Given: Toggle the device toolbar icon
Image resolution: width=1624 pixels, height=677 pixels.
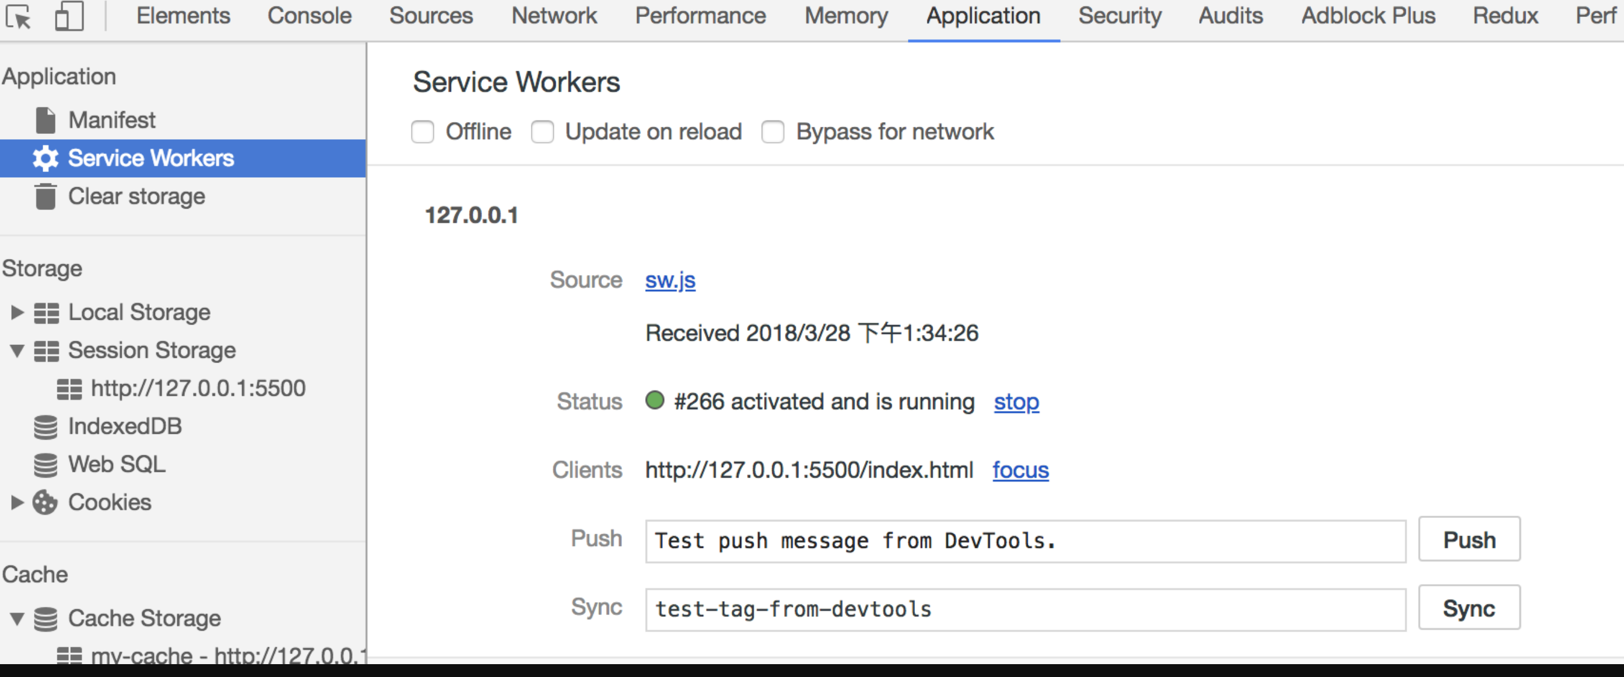Looking at the screenshot, I should click(x=70, y=16).
